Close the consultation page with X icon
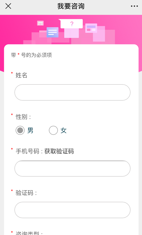Viewport: 142px width, 235px height. point(8,6)
